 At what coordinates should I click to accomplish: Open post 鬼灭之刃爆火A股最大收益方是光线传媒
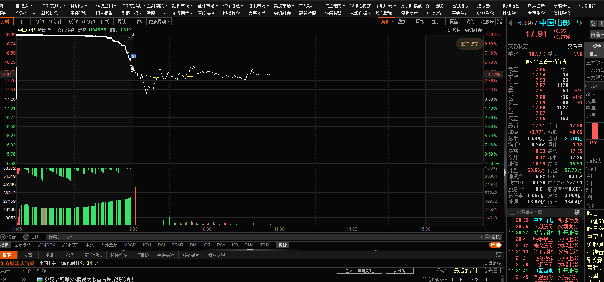point(89,280)
